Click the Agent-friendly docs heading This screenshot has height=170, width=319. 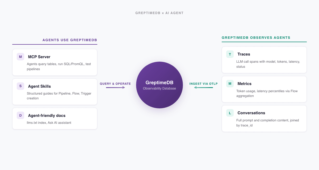[47, 116]
